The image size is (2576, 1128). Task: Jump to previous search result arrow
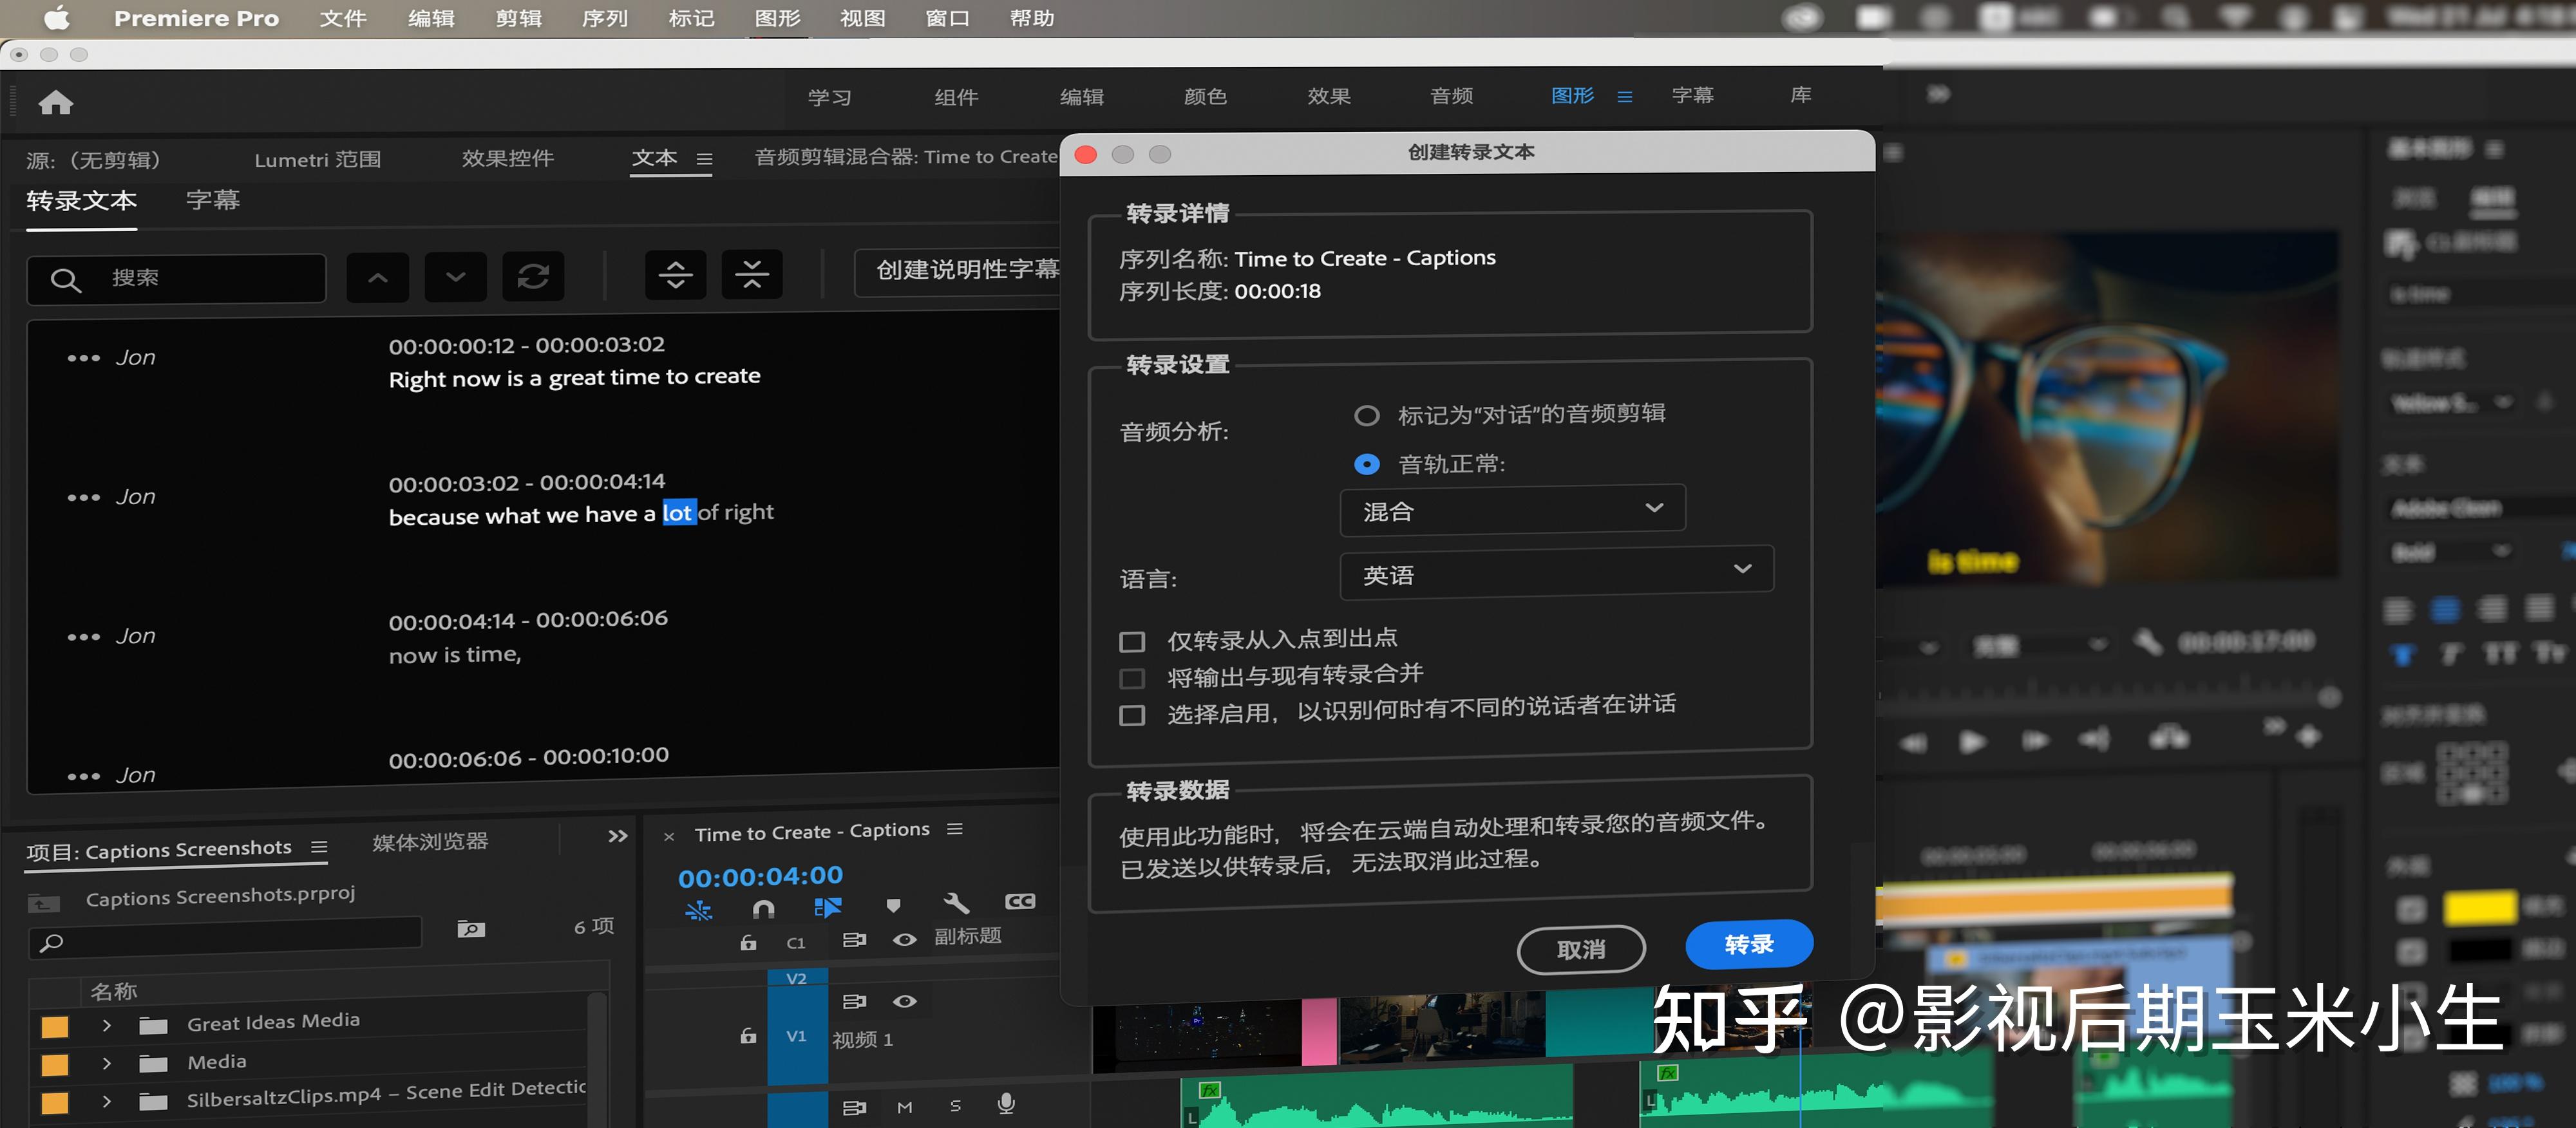pos(378,277)
